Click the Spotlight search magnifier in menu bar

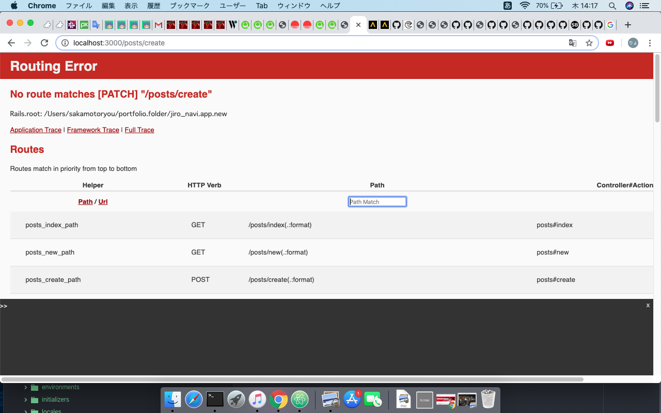pos(612,6)
